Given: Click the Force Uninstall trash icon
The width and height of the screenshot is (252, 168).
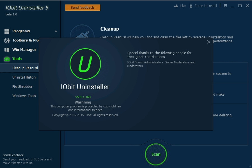Looking at the screenshot, I should [x=191, y=6].
